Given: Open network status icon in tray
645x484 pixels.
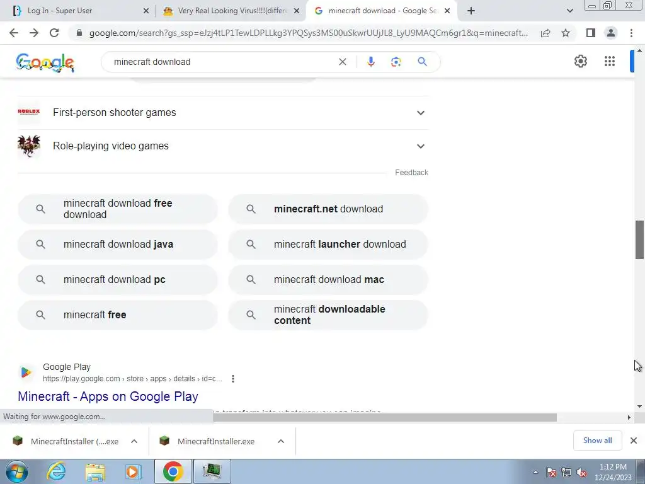Looking at the screenshot, I should tap(566, 472).
